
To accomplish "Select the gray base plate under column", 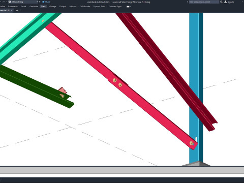I will (x=197, y=164).
